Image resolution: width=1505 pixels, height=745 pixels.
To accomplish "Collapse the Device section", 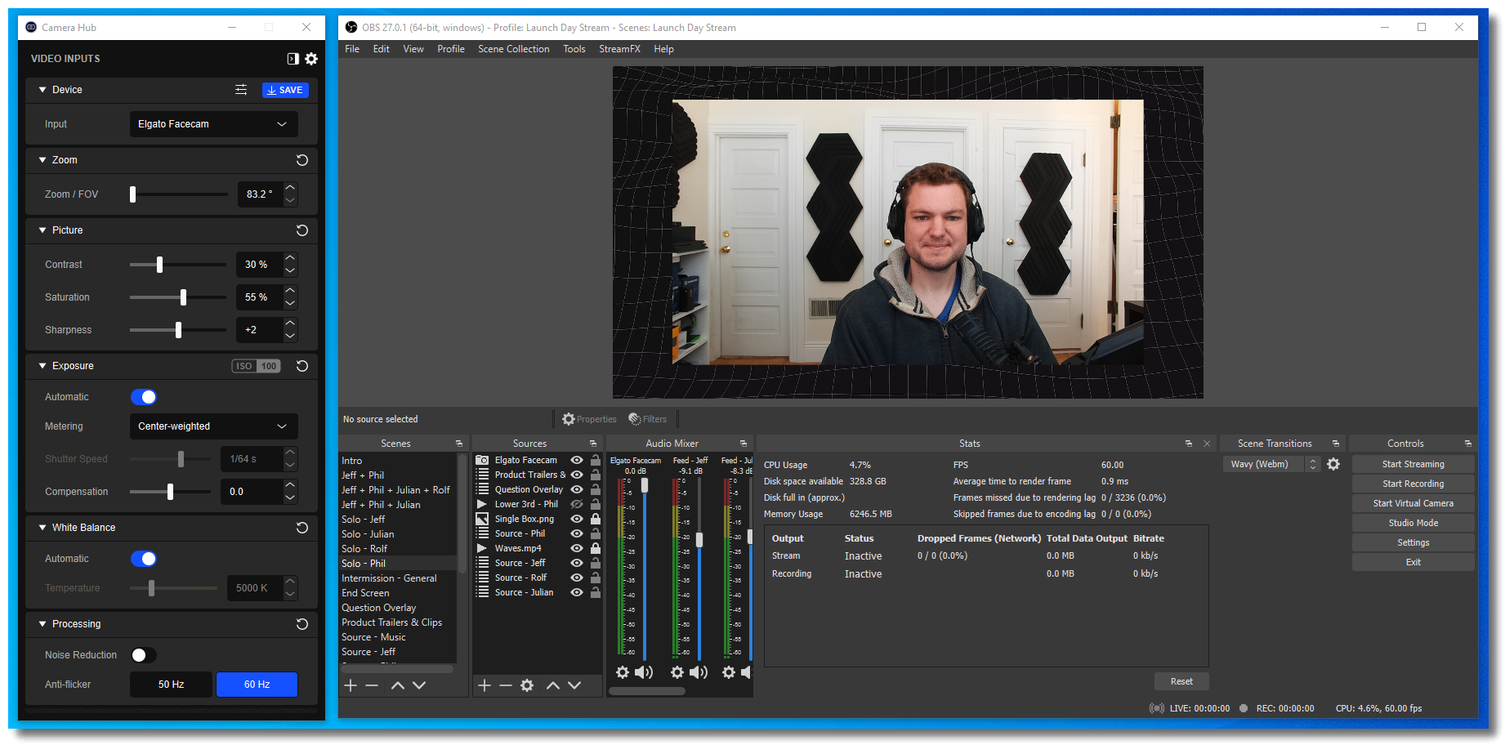I will 42,90.
